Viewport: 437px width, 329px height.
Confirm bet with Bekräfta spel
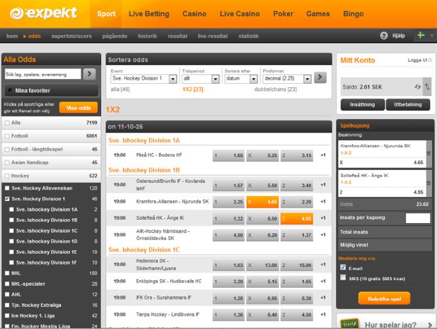pos(384,299)
